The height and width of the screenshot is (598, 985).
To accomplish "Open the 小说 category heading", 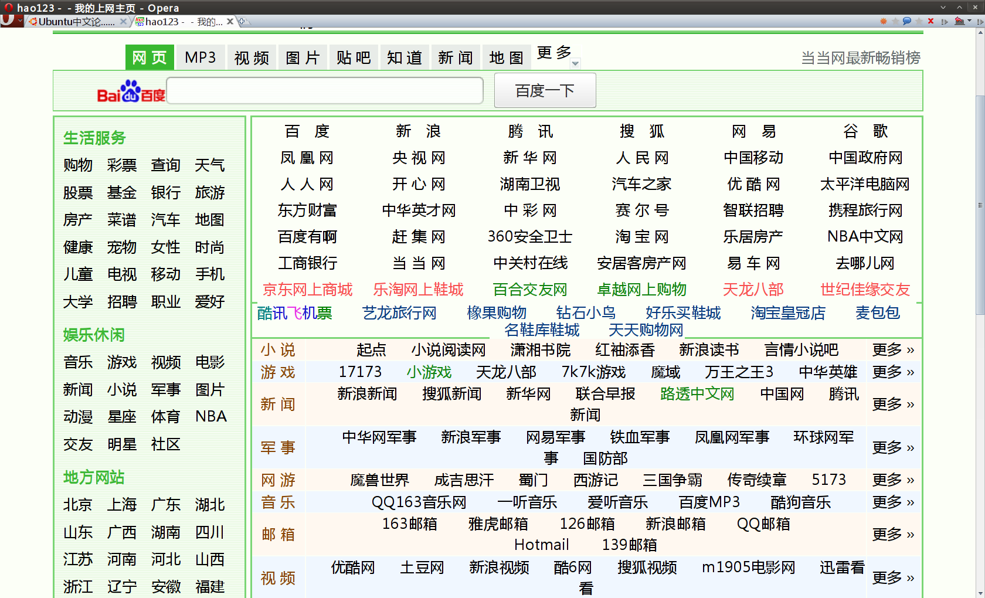I will click(278, 349).
